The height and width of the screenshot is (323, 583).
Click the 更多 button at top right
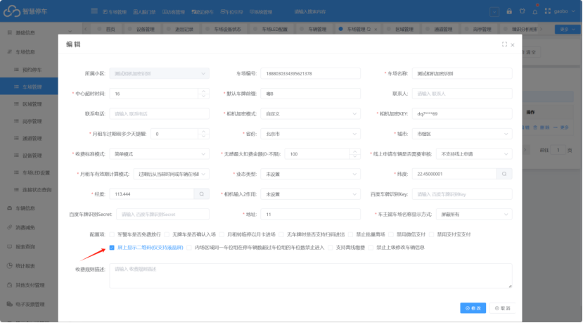568,29
